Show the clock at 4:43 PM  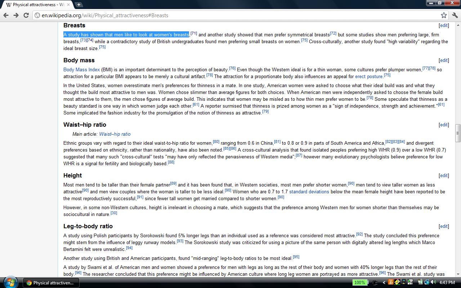click(x=447, y=283)
